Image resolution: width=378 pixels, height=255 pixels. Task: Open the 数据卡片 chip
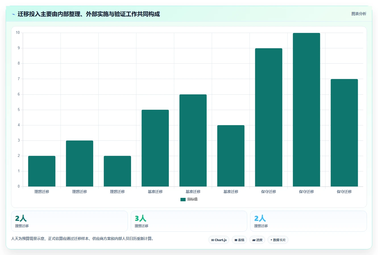point(278,240)
